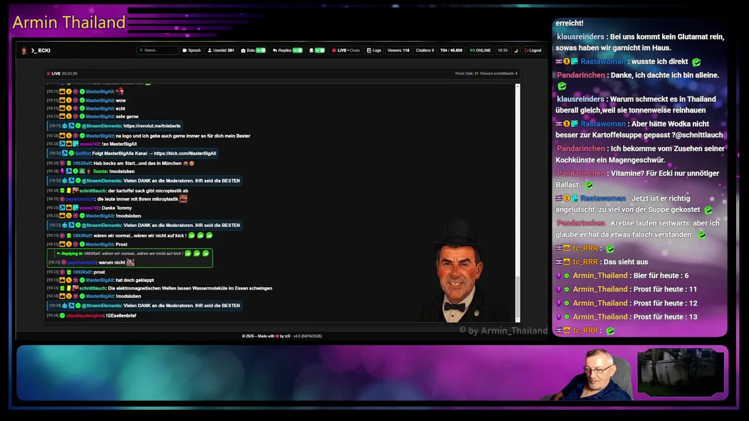Viewport: 749px width, 421px height.
Task: Click microphone badge beside Tosnie
Action: [x=62, y=171]
